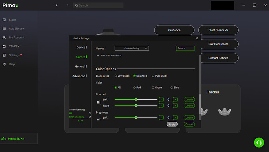Open the Common Setting games dropdown

tap(132, 48)
